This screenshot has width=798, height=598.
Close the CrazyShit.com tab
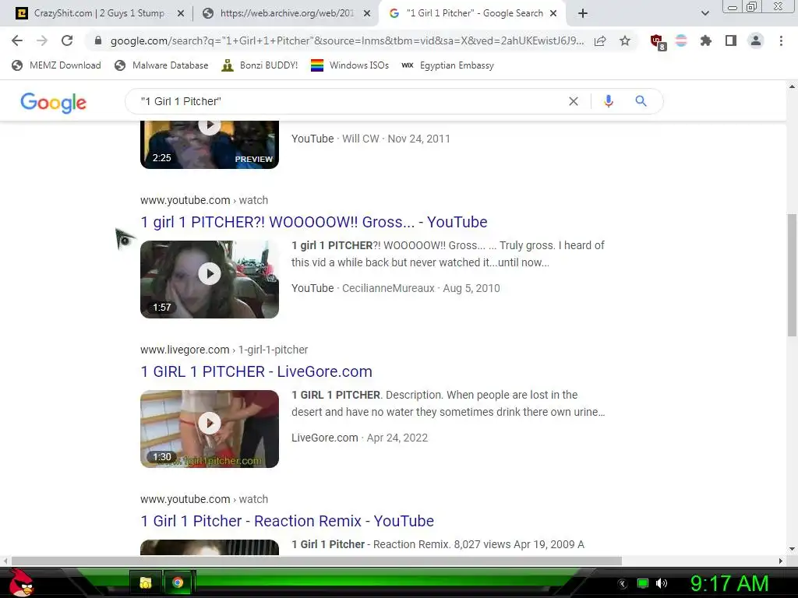pyautogui.click(x=180, y=13)
